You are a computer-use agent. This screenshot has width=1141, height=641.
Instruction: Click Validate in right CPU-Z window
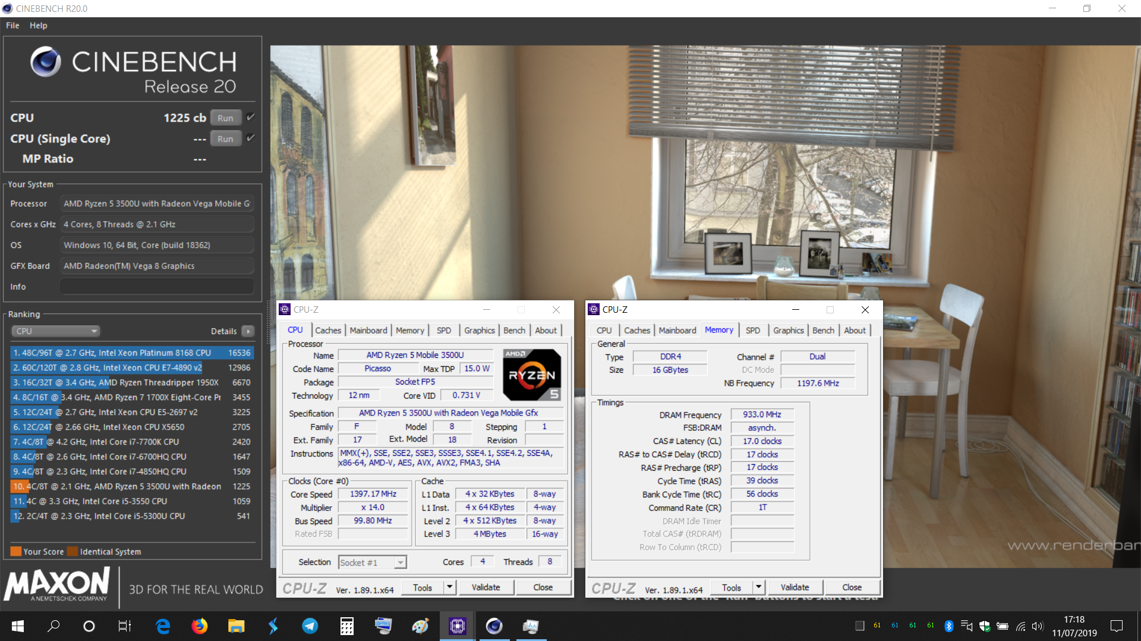pyautogui.click(x=795, y=588)
